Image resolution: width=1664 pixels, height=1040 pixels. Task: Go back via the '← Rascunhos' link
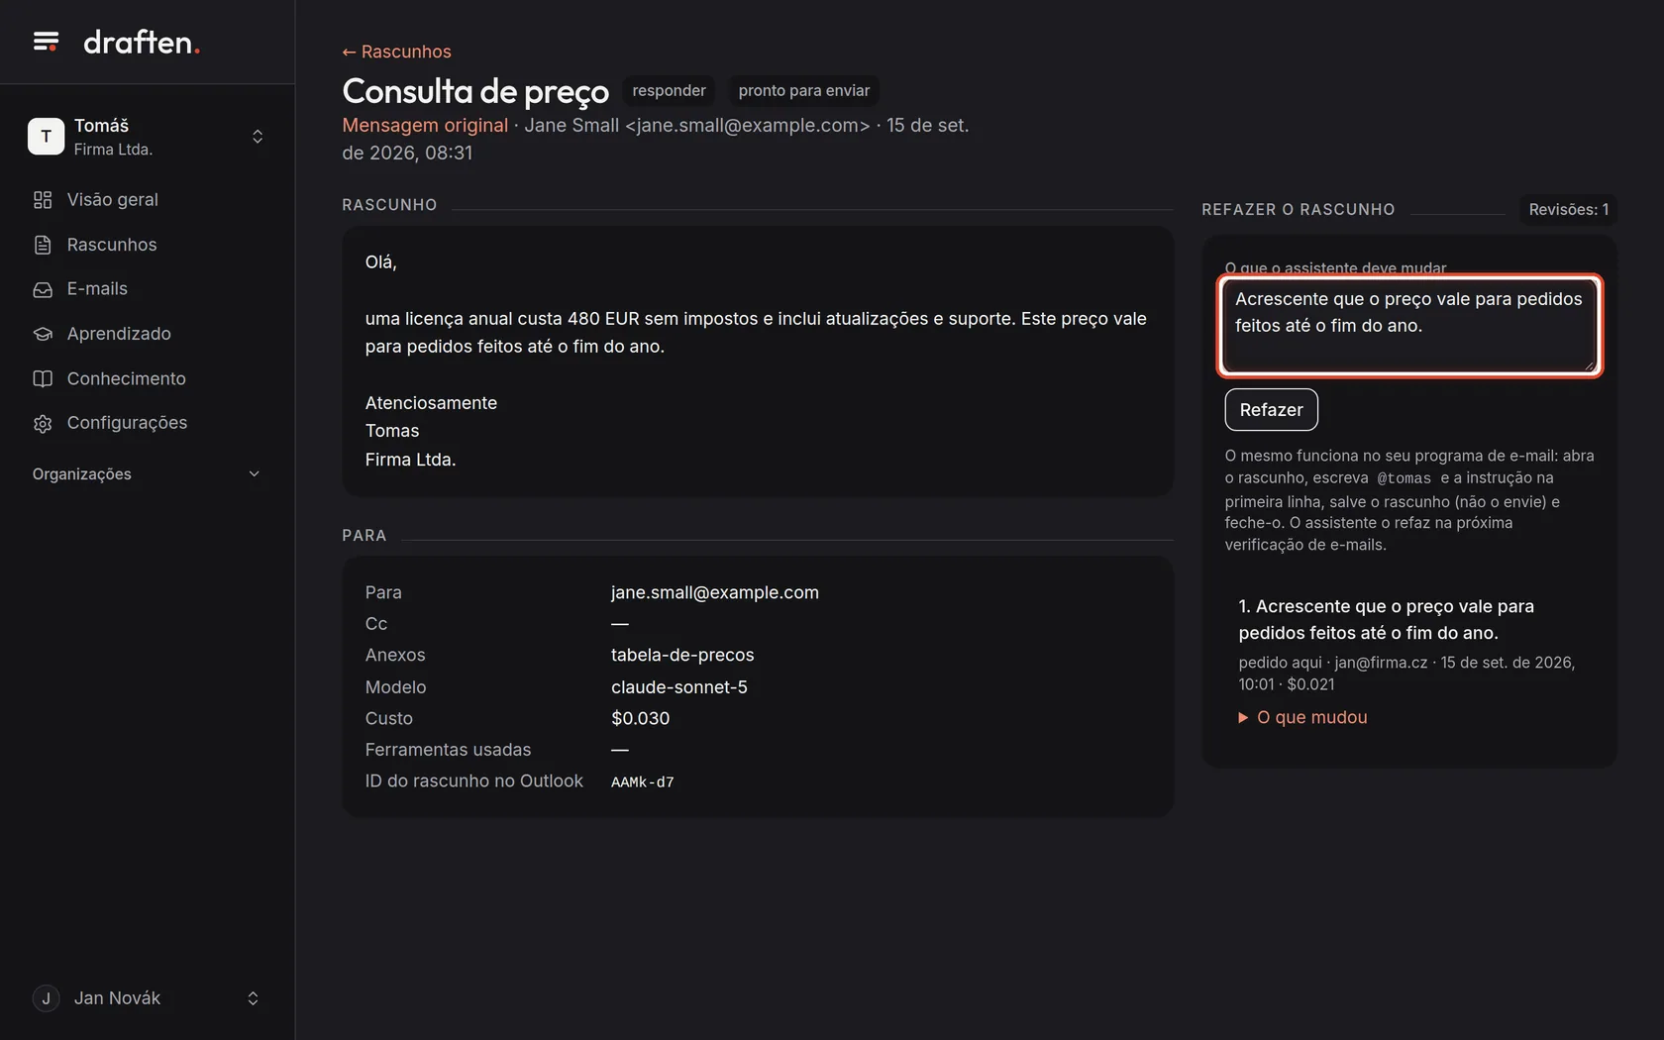396,52
